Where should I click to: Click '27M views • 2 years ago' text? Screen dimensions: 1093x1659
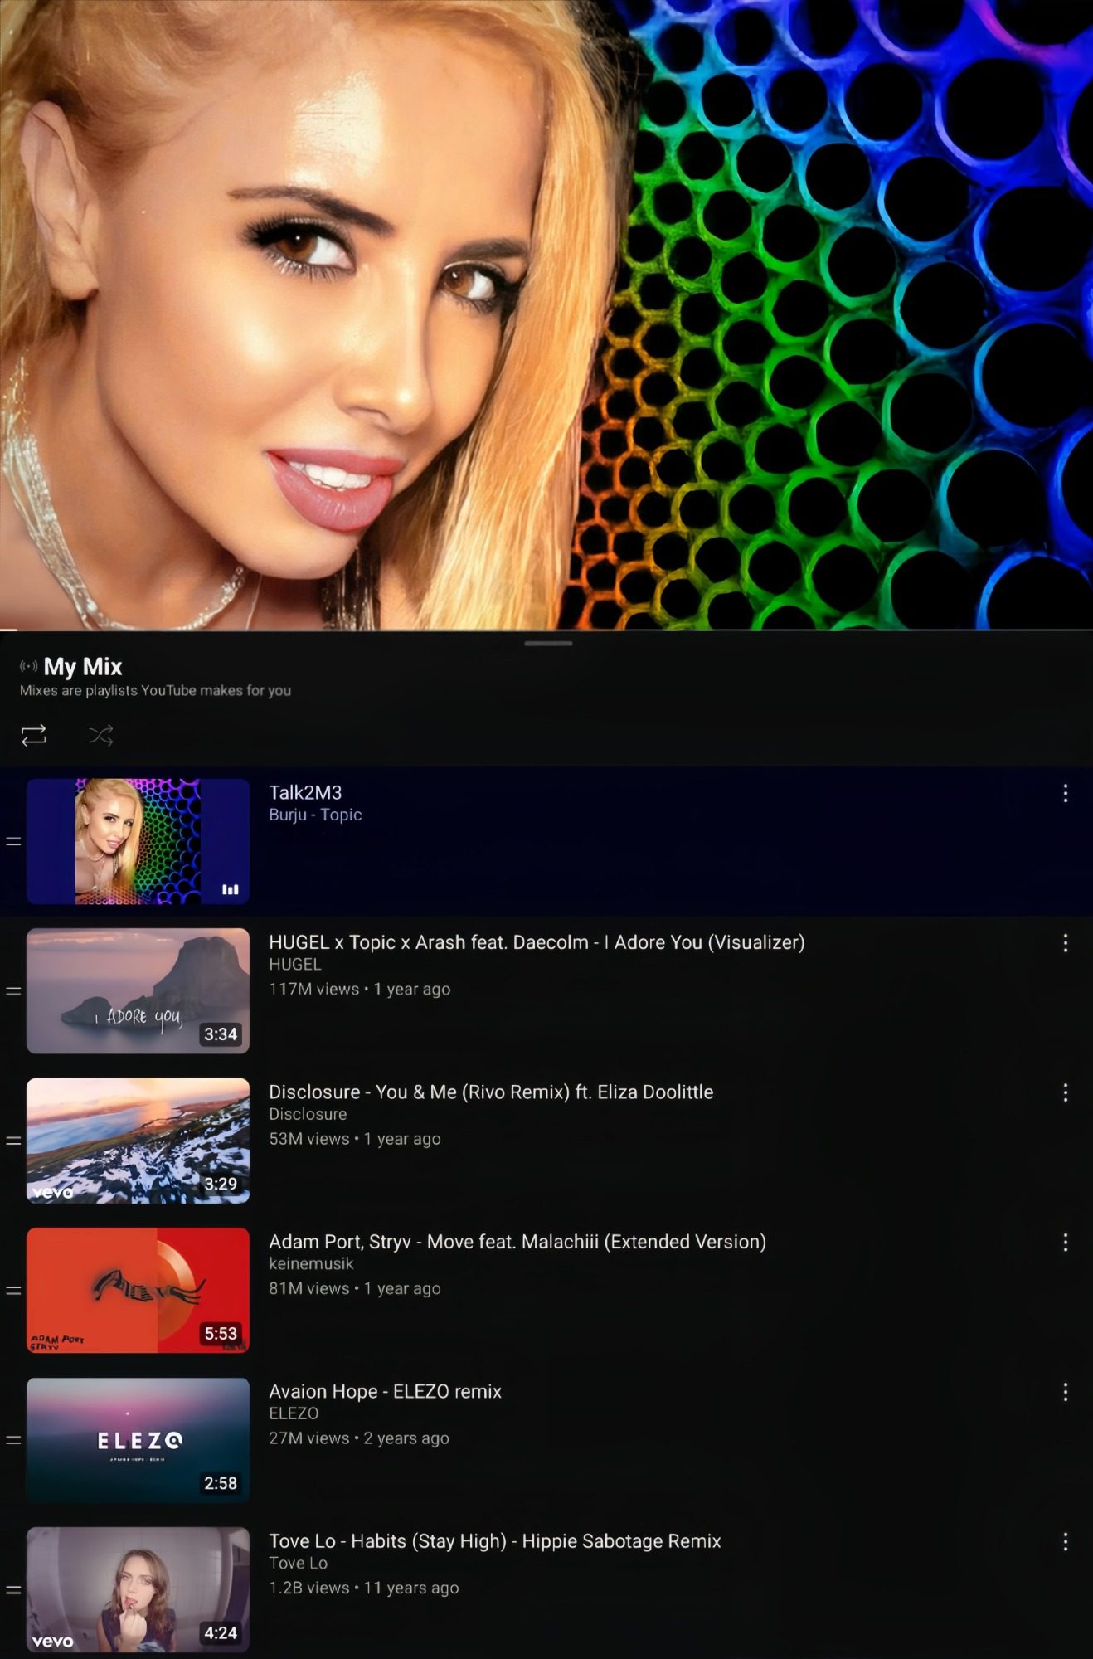coord(359,1438)
